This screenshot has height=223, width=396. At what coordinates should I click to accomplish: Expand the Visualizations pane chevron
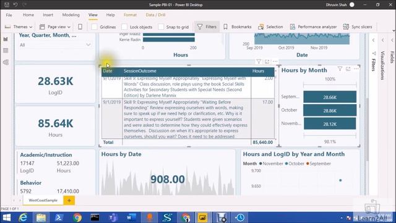[383, 40]
